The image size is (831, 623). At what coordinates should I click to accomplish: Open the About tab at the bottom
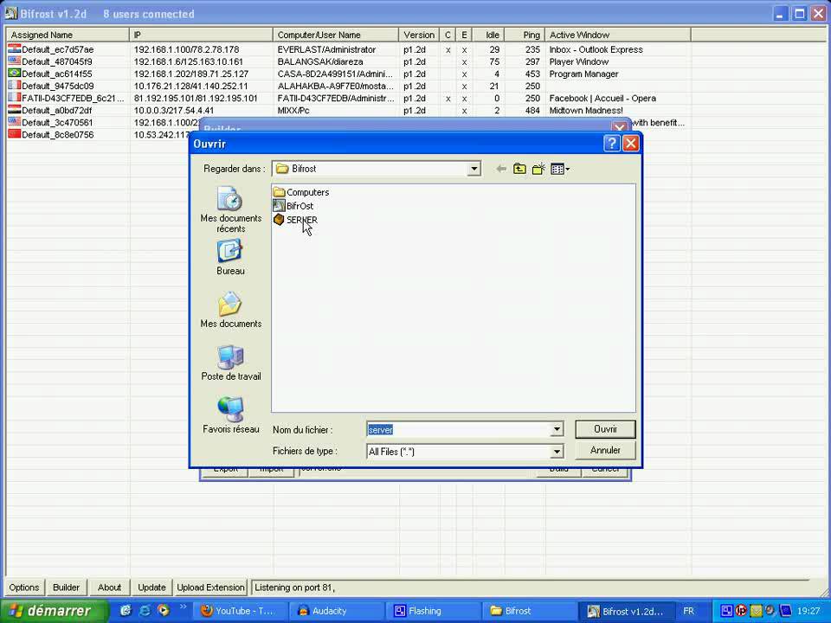(109, 588)
